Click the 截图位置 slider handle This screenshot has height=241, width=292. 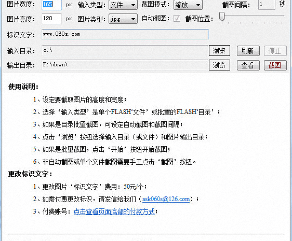(222, 17)
